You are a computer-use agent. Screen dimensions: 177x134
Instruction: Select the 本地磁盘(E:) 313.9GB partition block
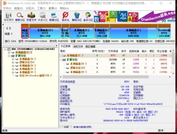pos(82,31)
